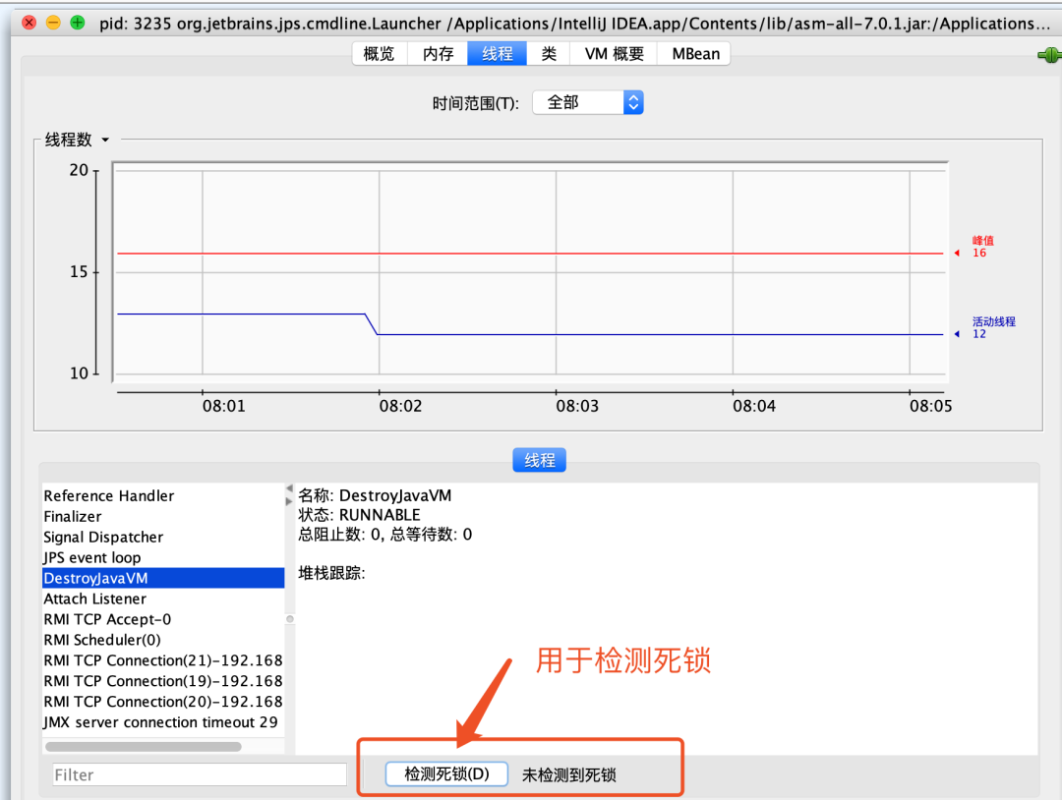Switch to the VM 概要 tab
This screenshot has width=1062, height=800.
(x=614, y=53)
